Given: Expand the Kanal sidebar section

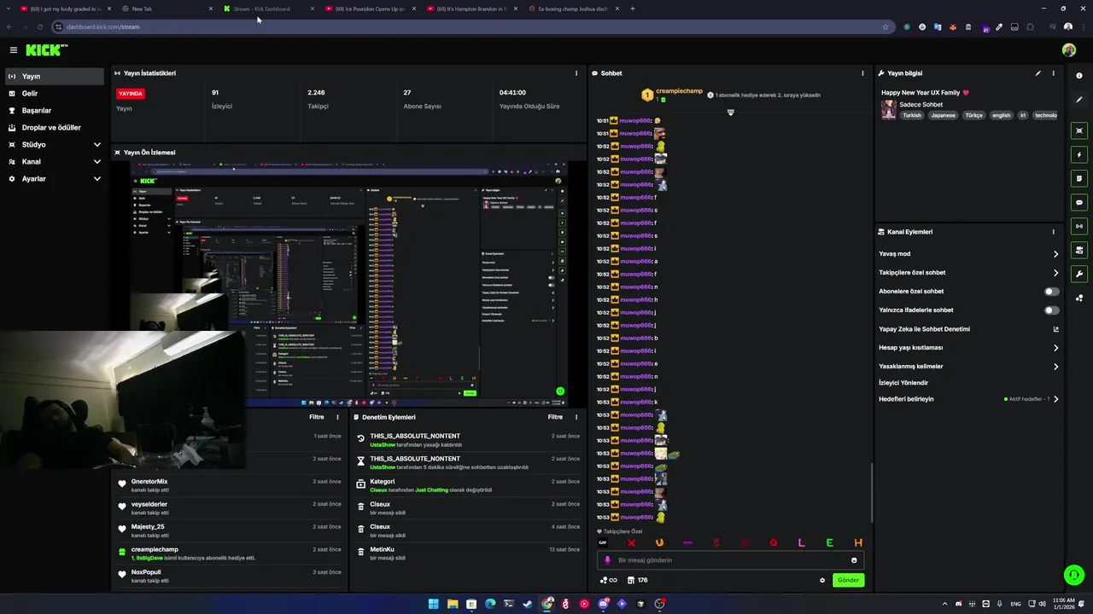Looking at the screenshot, I should tap(96, 162).
